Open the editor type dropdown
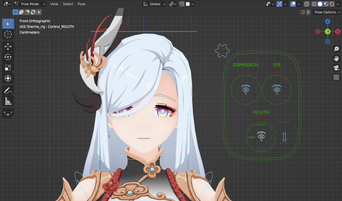 coord(7,4)
